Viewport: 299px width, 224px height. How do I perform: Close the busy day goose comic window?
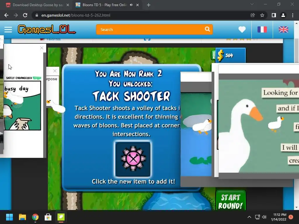42,48
